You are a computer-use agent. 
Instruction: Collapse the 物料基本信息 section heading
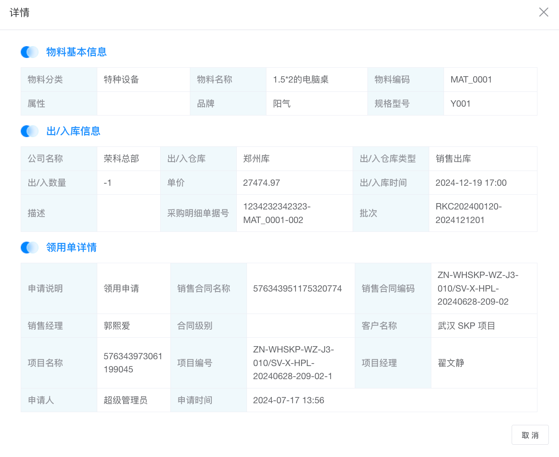pyautogui.click(x=77, y=52)
